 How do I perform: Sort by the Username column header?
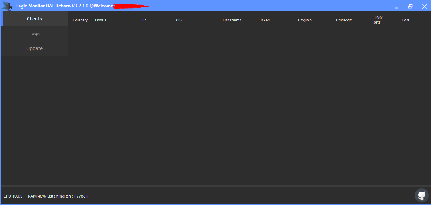tap(232, 20)
